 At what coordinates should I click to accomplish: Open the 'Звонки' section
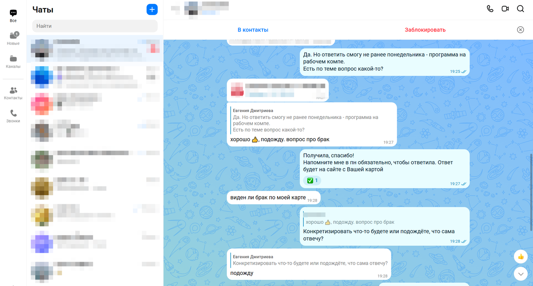point(13,116)
